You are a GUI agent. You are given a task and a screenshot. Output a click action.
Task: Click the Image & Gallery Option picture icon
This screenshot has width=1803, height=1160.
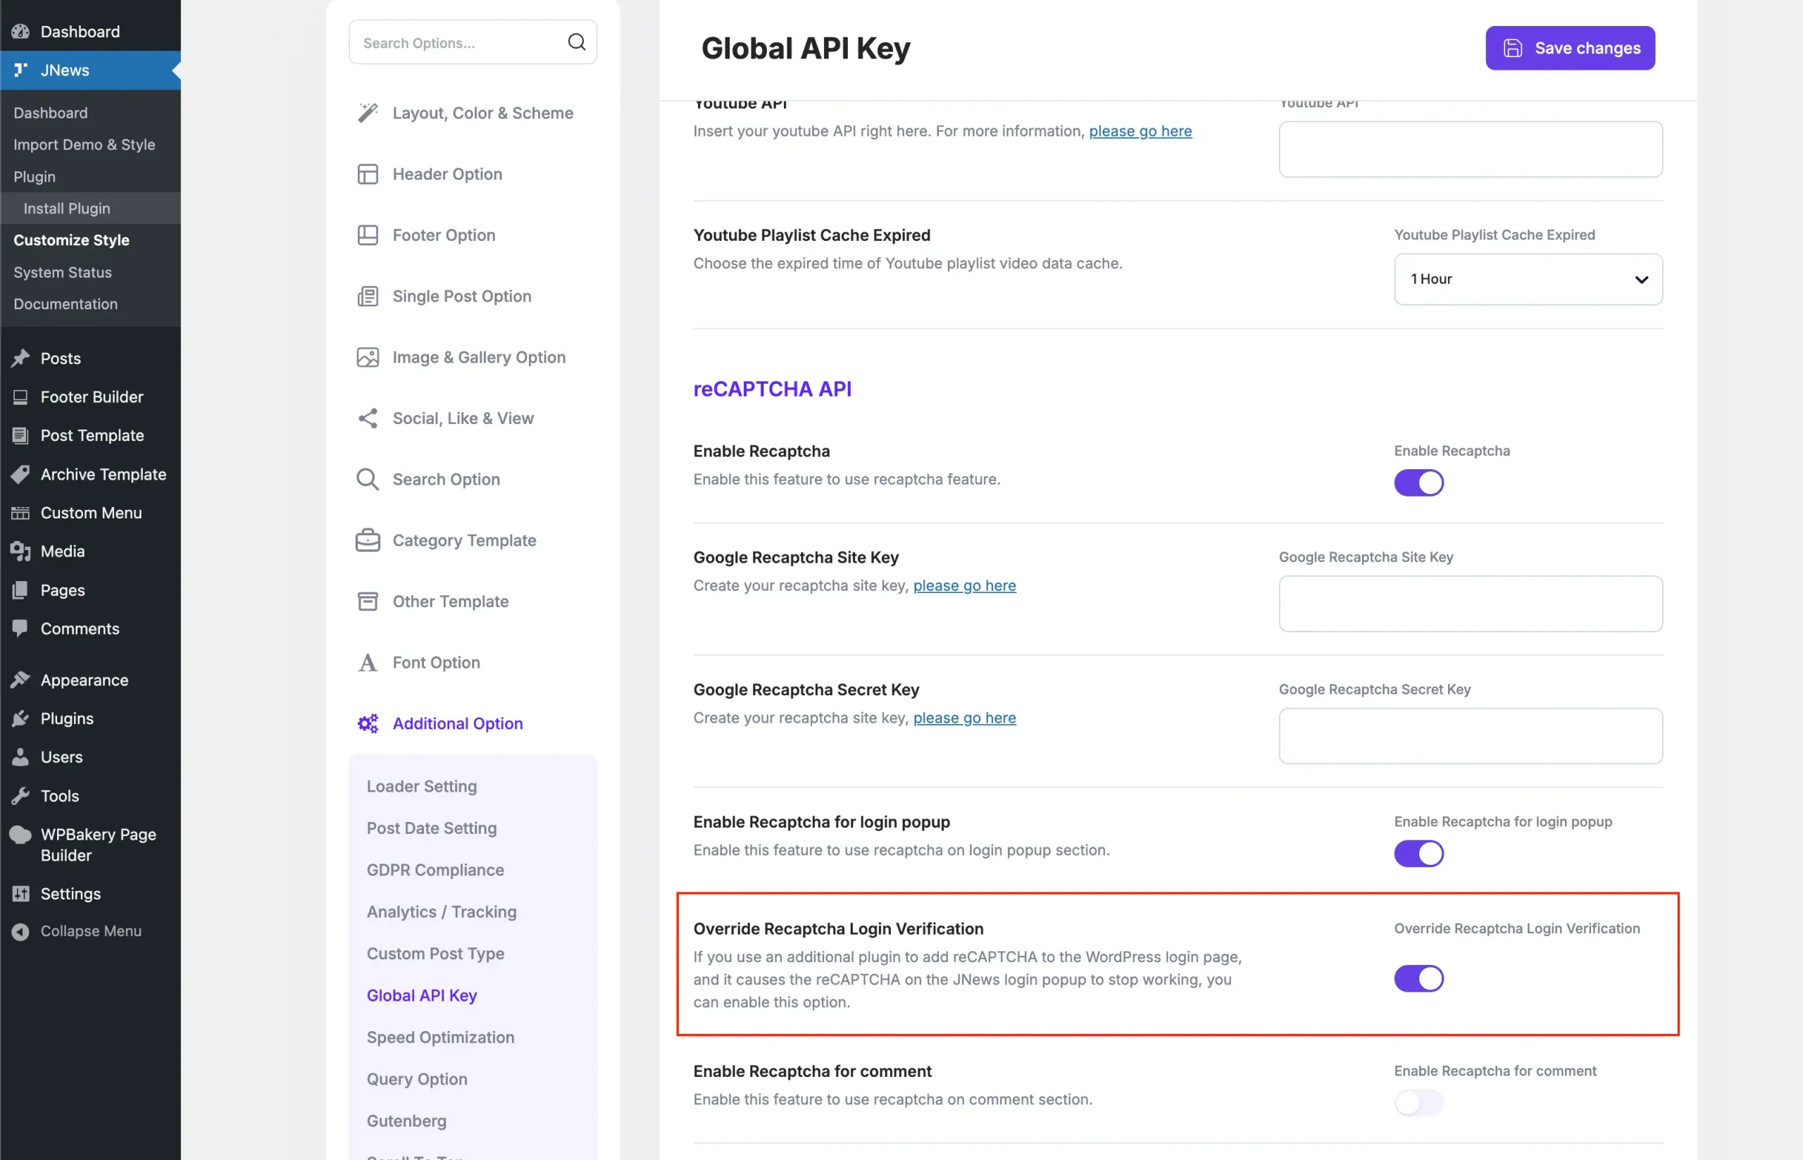coord(368,357)
